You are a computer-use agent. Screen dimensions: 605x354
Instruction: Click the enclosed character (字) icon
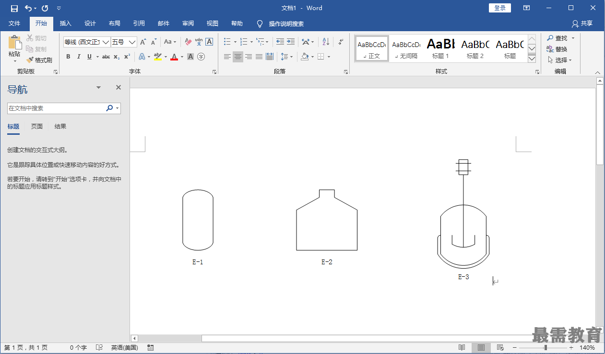pos(201,57)
